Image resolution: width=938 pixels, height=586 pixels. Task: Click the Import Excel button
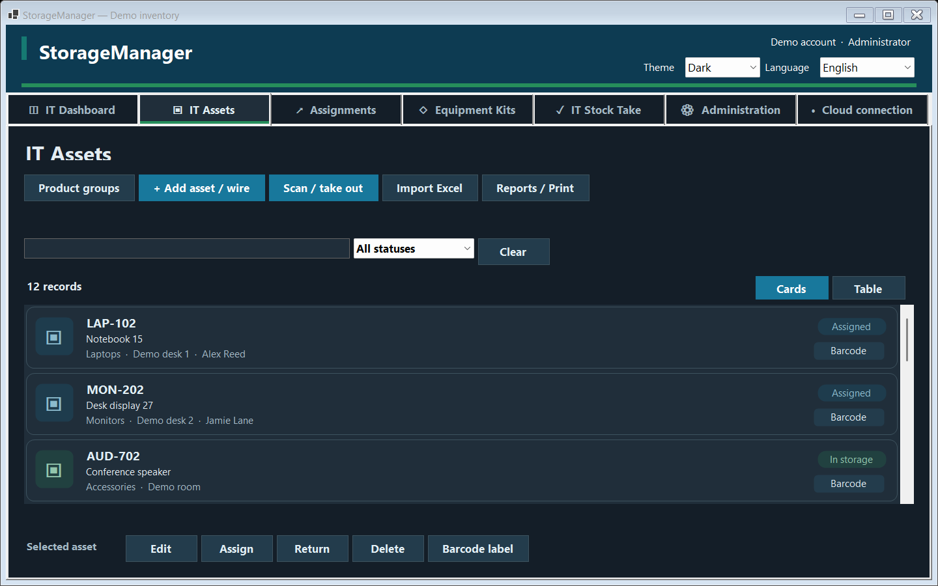click(430, 188)
